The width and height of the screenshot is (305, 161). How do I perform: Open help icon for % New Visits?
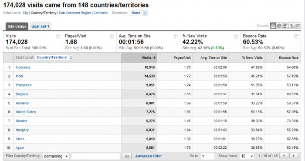(236, 36)
